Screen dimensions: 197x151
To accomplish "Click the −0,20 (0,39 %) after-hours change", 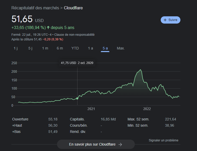I will click(53, 39).
